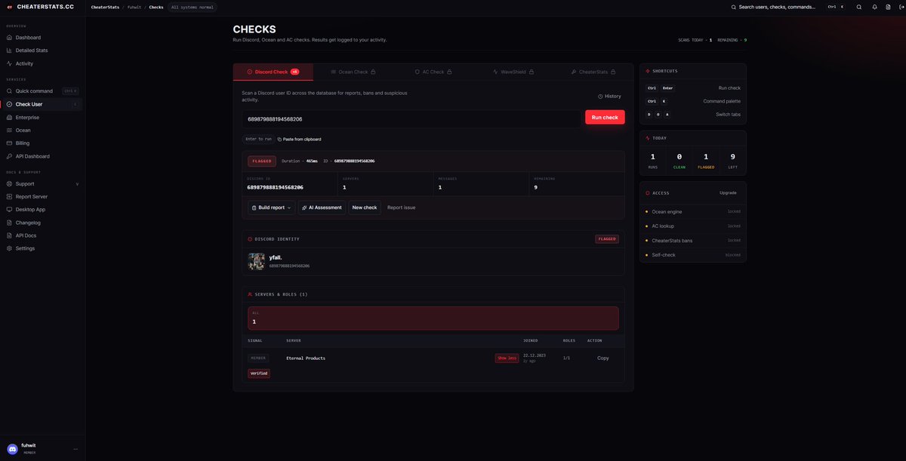This screenshot has height=461, width=906.
Task: Open the AI Assessment
Action: pos(322,207)
